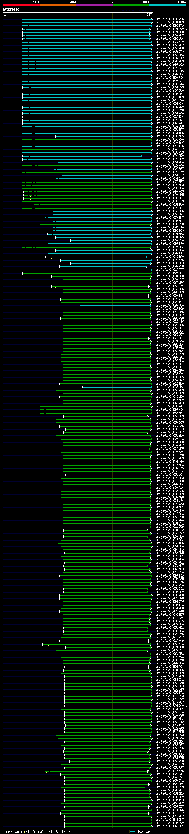The width and height of the screenshot is (189, 834).
Task: Select the UniRef100_Q945R0 label
Action: tap(169, 156)
